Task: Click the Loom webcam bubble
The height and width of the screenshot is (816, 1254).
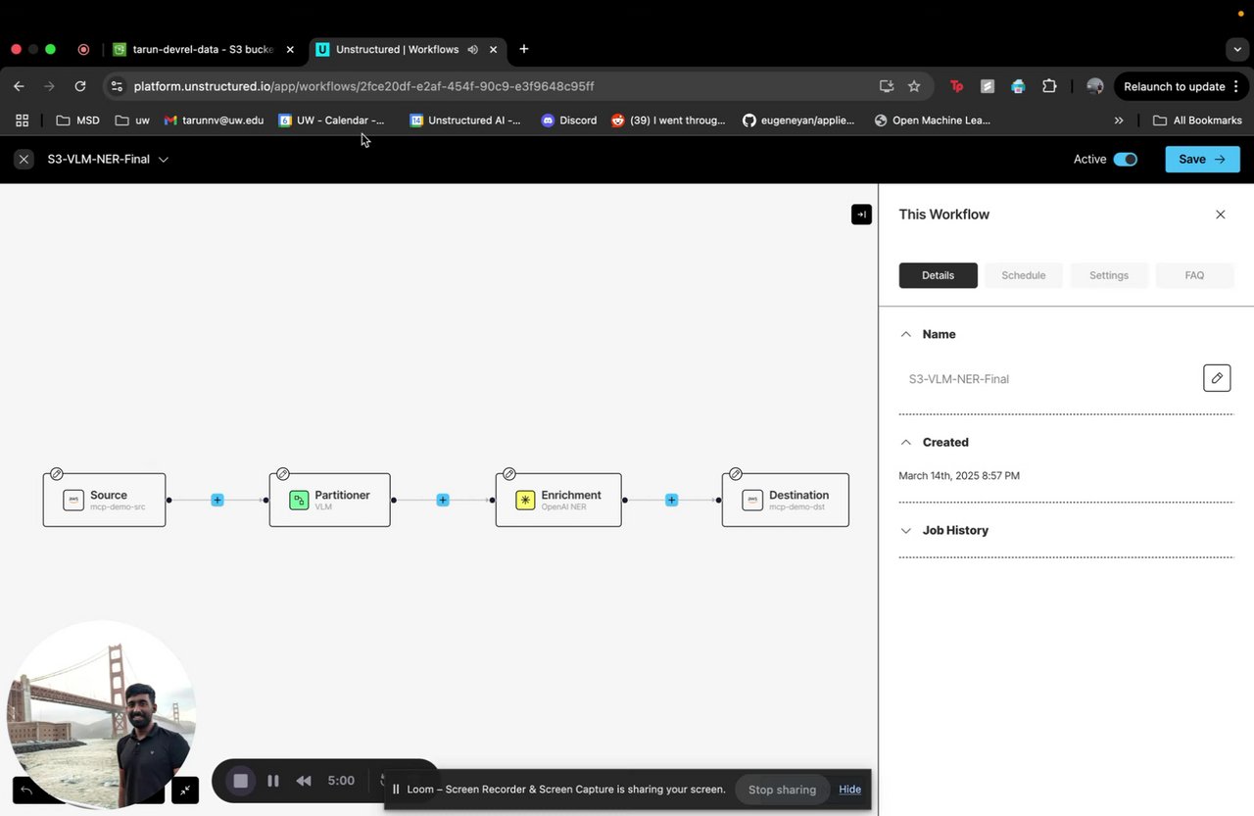Action: (101, 715)
